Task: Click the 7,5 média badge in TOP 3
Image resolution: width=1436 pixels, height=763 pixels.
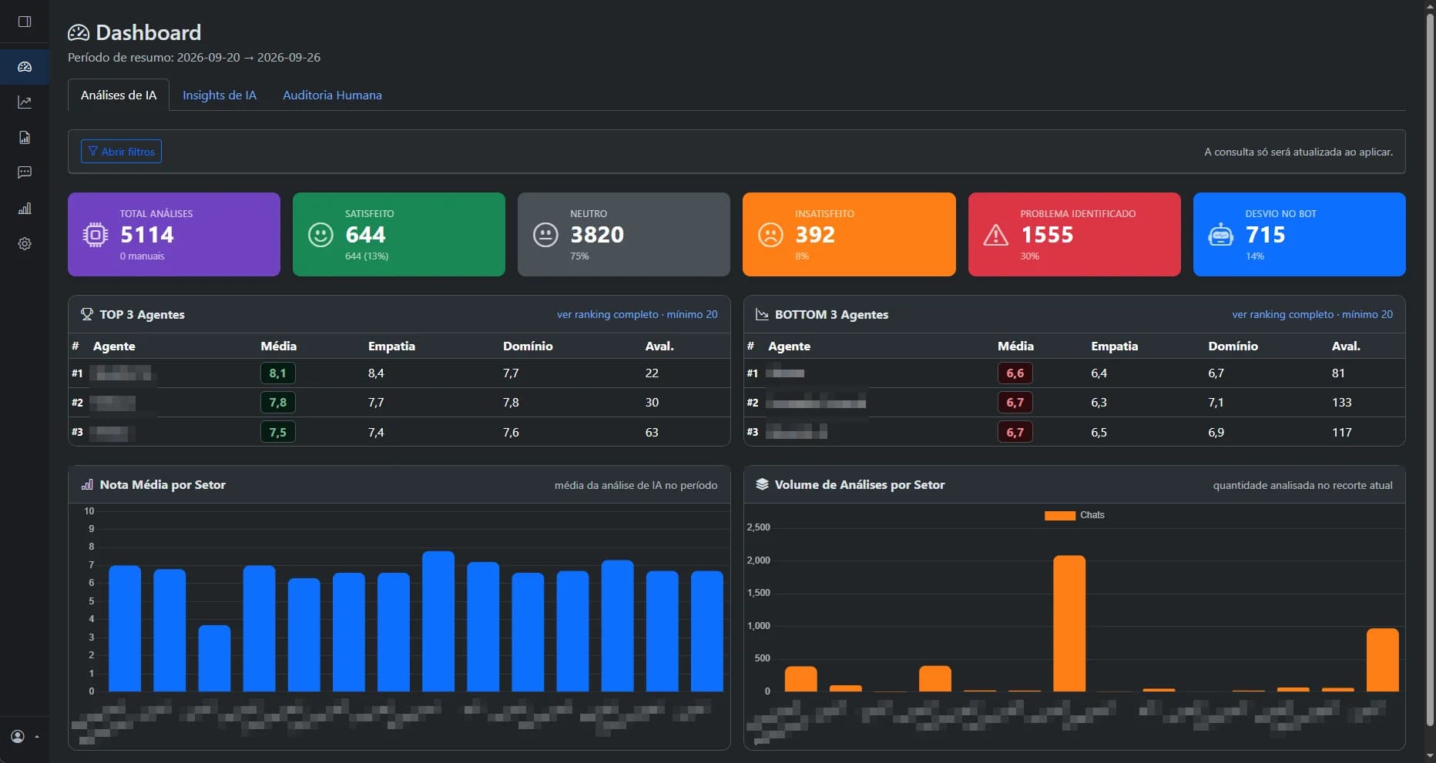Action: tap(277, 432)
